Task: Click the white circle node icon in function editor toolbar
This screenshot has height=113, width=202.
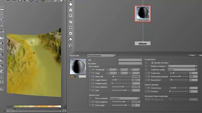Action: 71,4
